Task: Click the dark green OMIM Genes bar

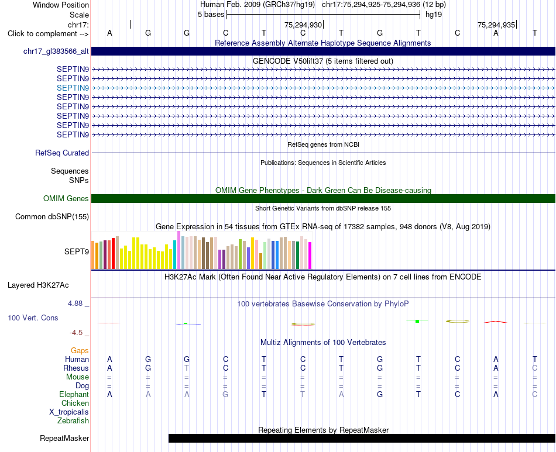Action: pyautogui.click(x=323, y=198)
